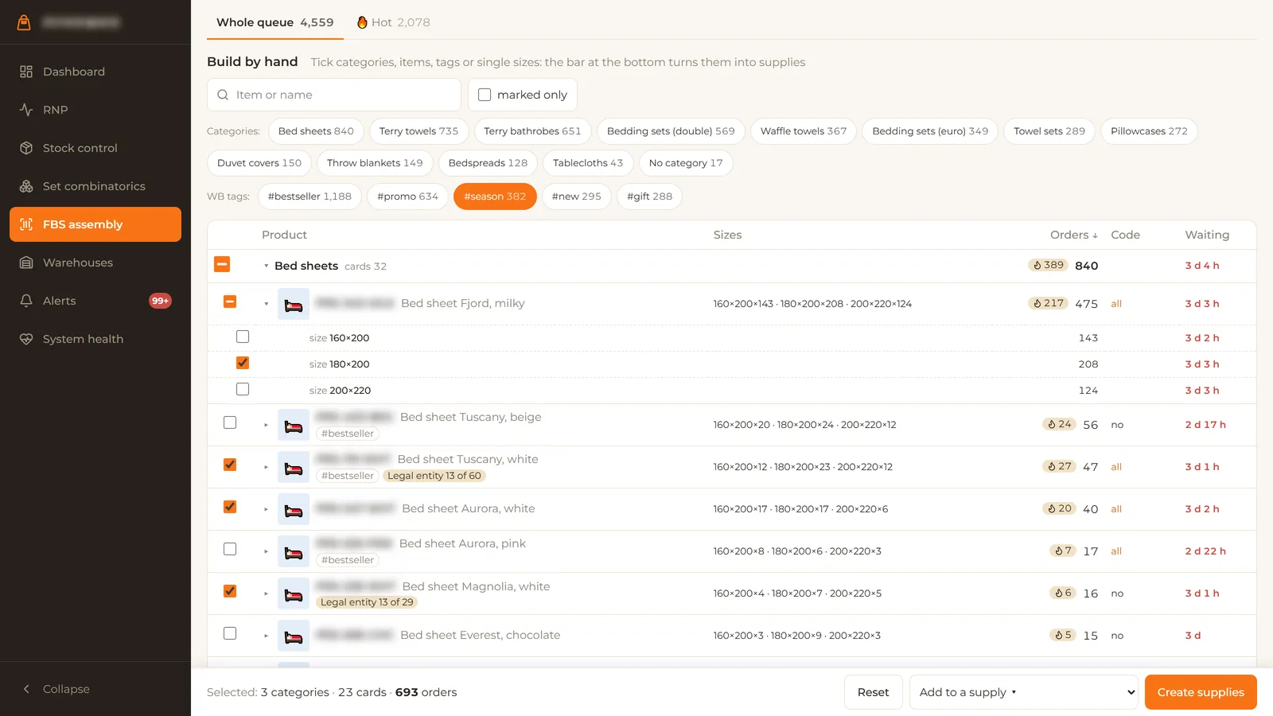Open System health heart icon

click(x=26, y=339)
